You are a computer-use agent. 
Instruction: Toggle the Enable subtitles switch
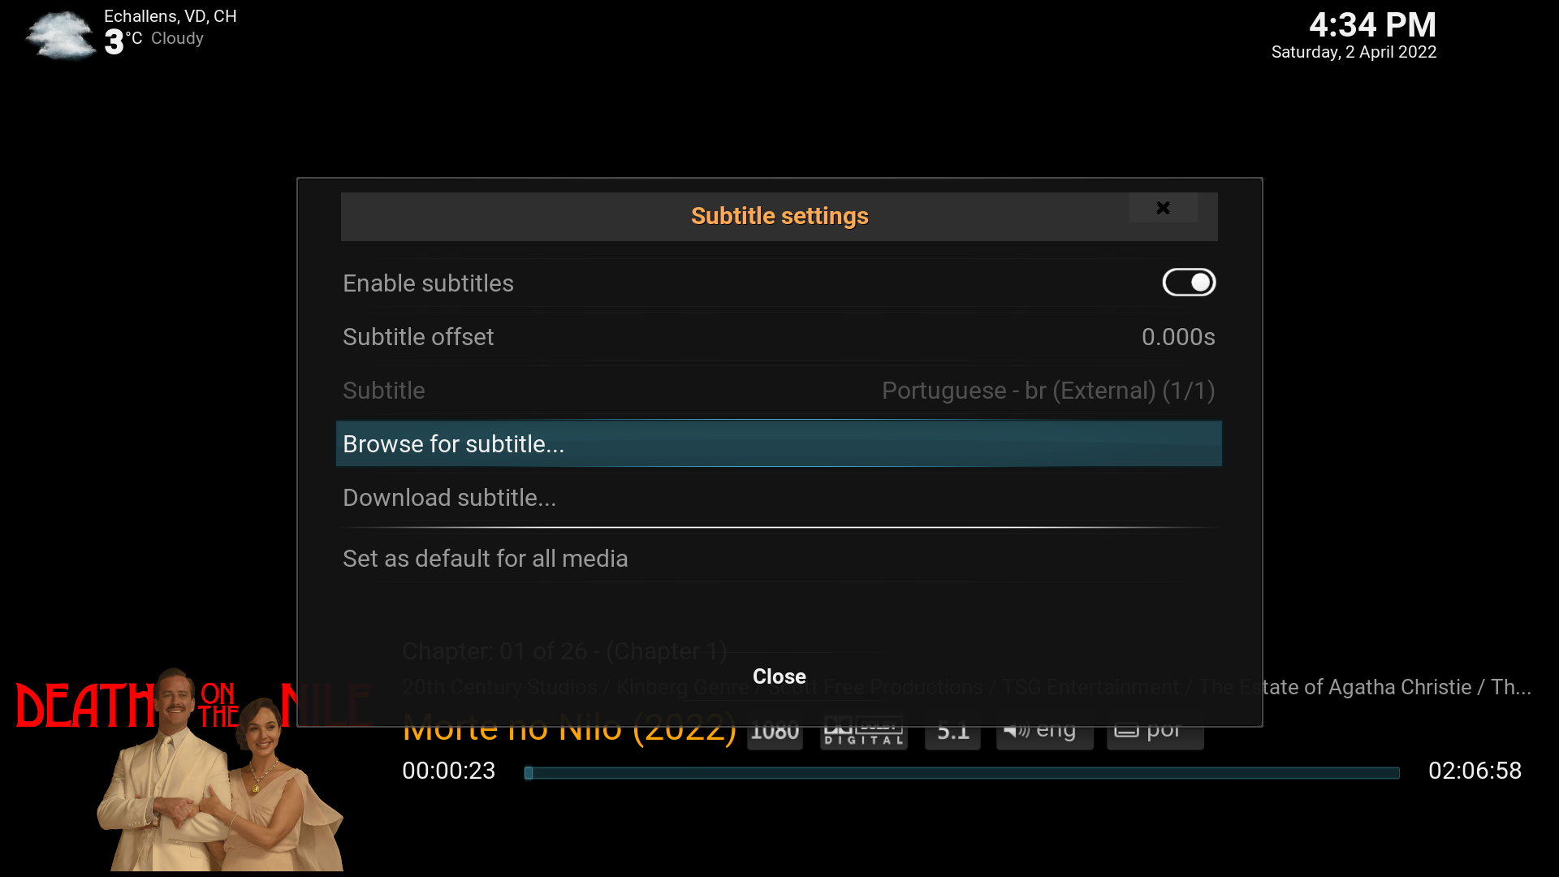tap(1189, 283)
